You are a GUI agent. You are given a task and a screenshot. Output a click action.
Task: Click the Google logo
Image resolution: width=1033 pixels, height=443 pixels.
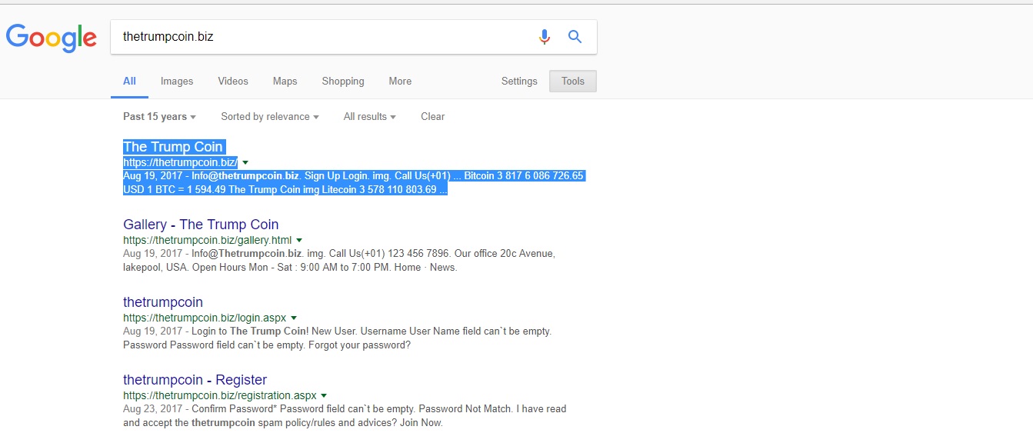point(52,38)
